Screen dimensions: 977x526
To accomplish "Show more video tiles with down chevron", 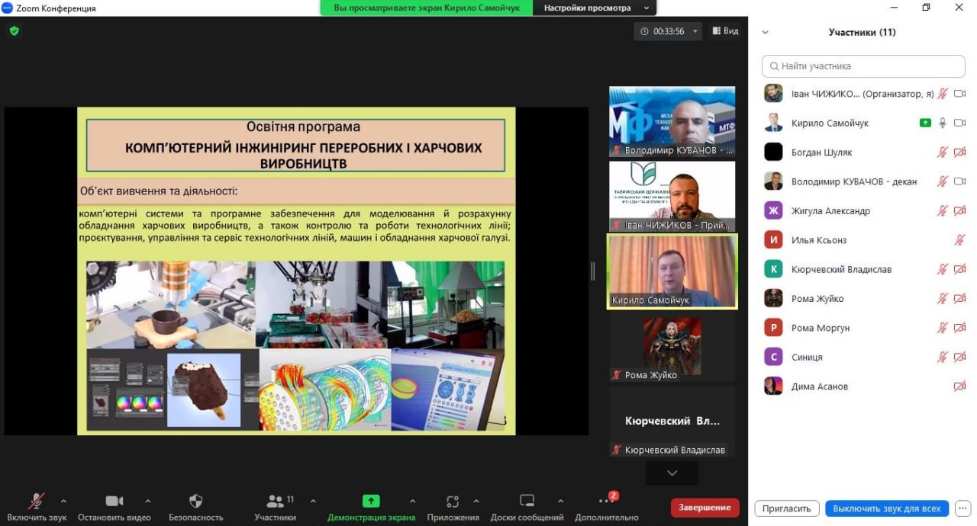I will click(x=672, y=473).
